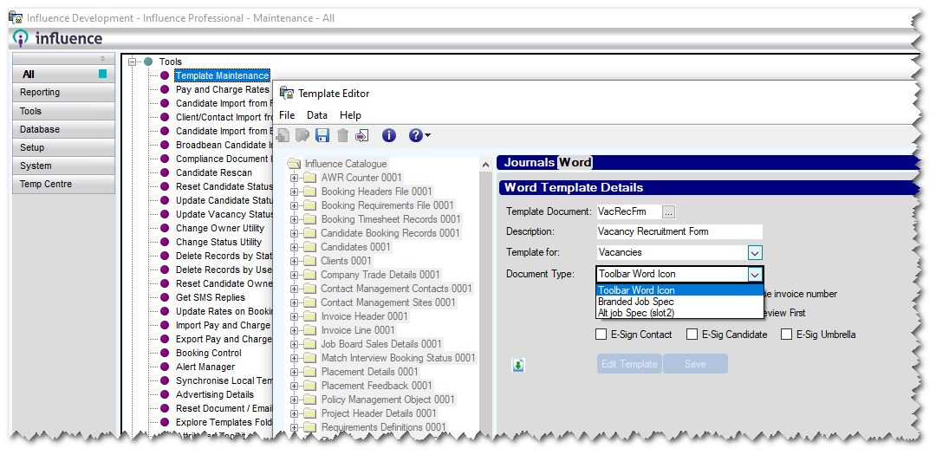The height and width of the screenshot is (455, 936).
Task: Open the System sidebar section
Action: (x=63, y=166)
